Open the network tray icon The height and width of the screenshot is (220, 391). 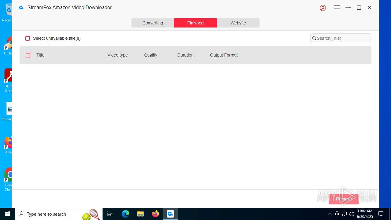tap(344, 214)
